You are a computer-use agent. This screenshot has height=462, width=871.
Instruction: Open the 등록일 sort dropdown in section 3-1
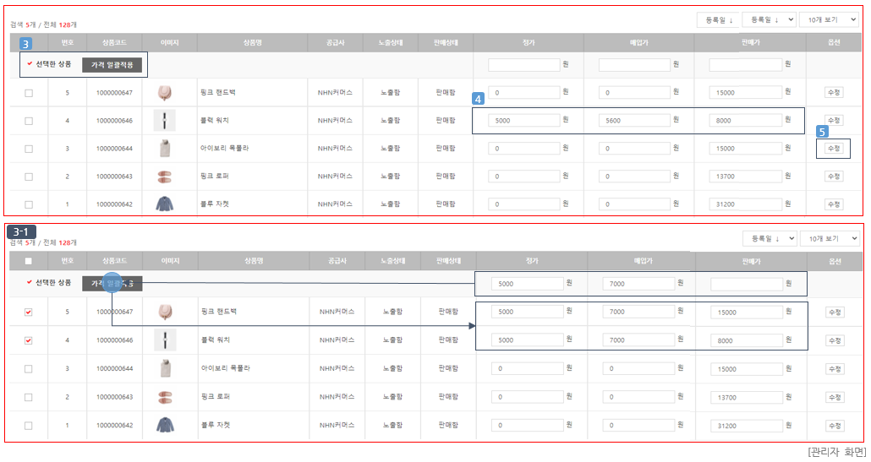tap(770, 238)
